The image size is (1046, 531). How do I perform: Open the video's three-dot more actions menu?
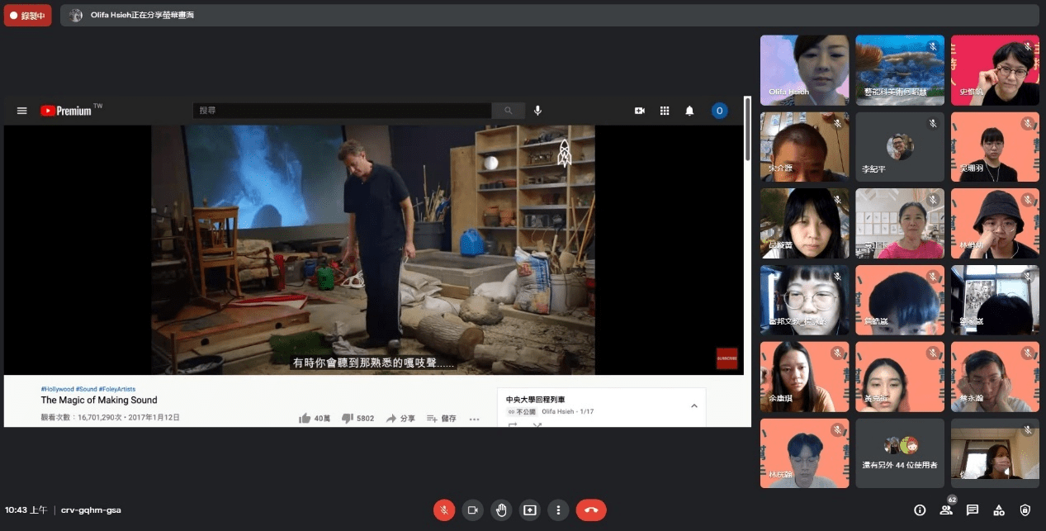(x=474, y=419)
